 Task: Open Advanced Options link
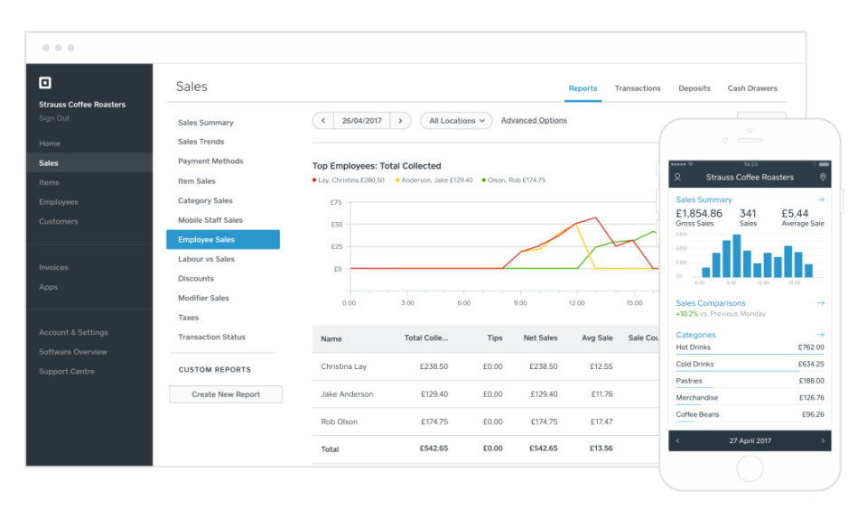click(534, 120)
